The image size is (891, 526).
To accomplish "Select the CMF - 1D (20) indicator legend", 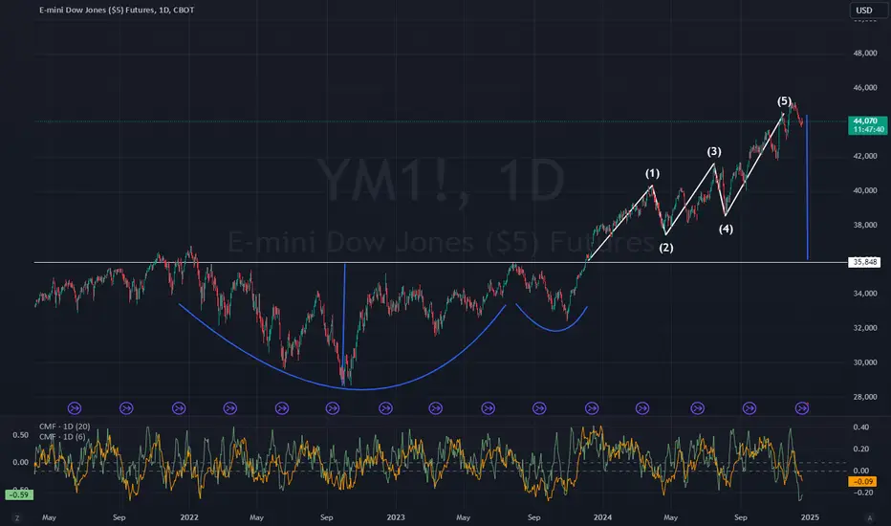I will [x=64, y=427].
